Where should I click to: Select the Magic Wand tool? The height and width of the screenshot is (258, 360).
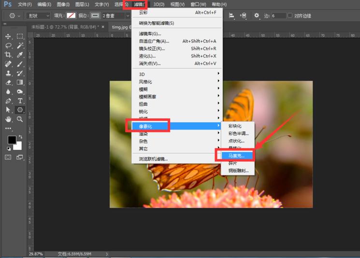pyautogui.click(x=20, y=45)
